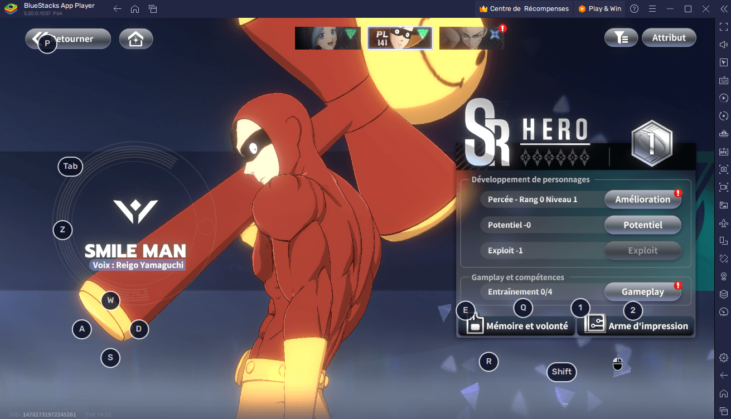This screenshot has height=419, width=731.
Task: Open BlueStacks recent apps icon in title bar
Action: point(153,9)
